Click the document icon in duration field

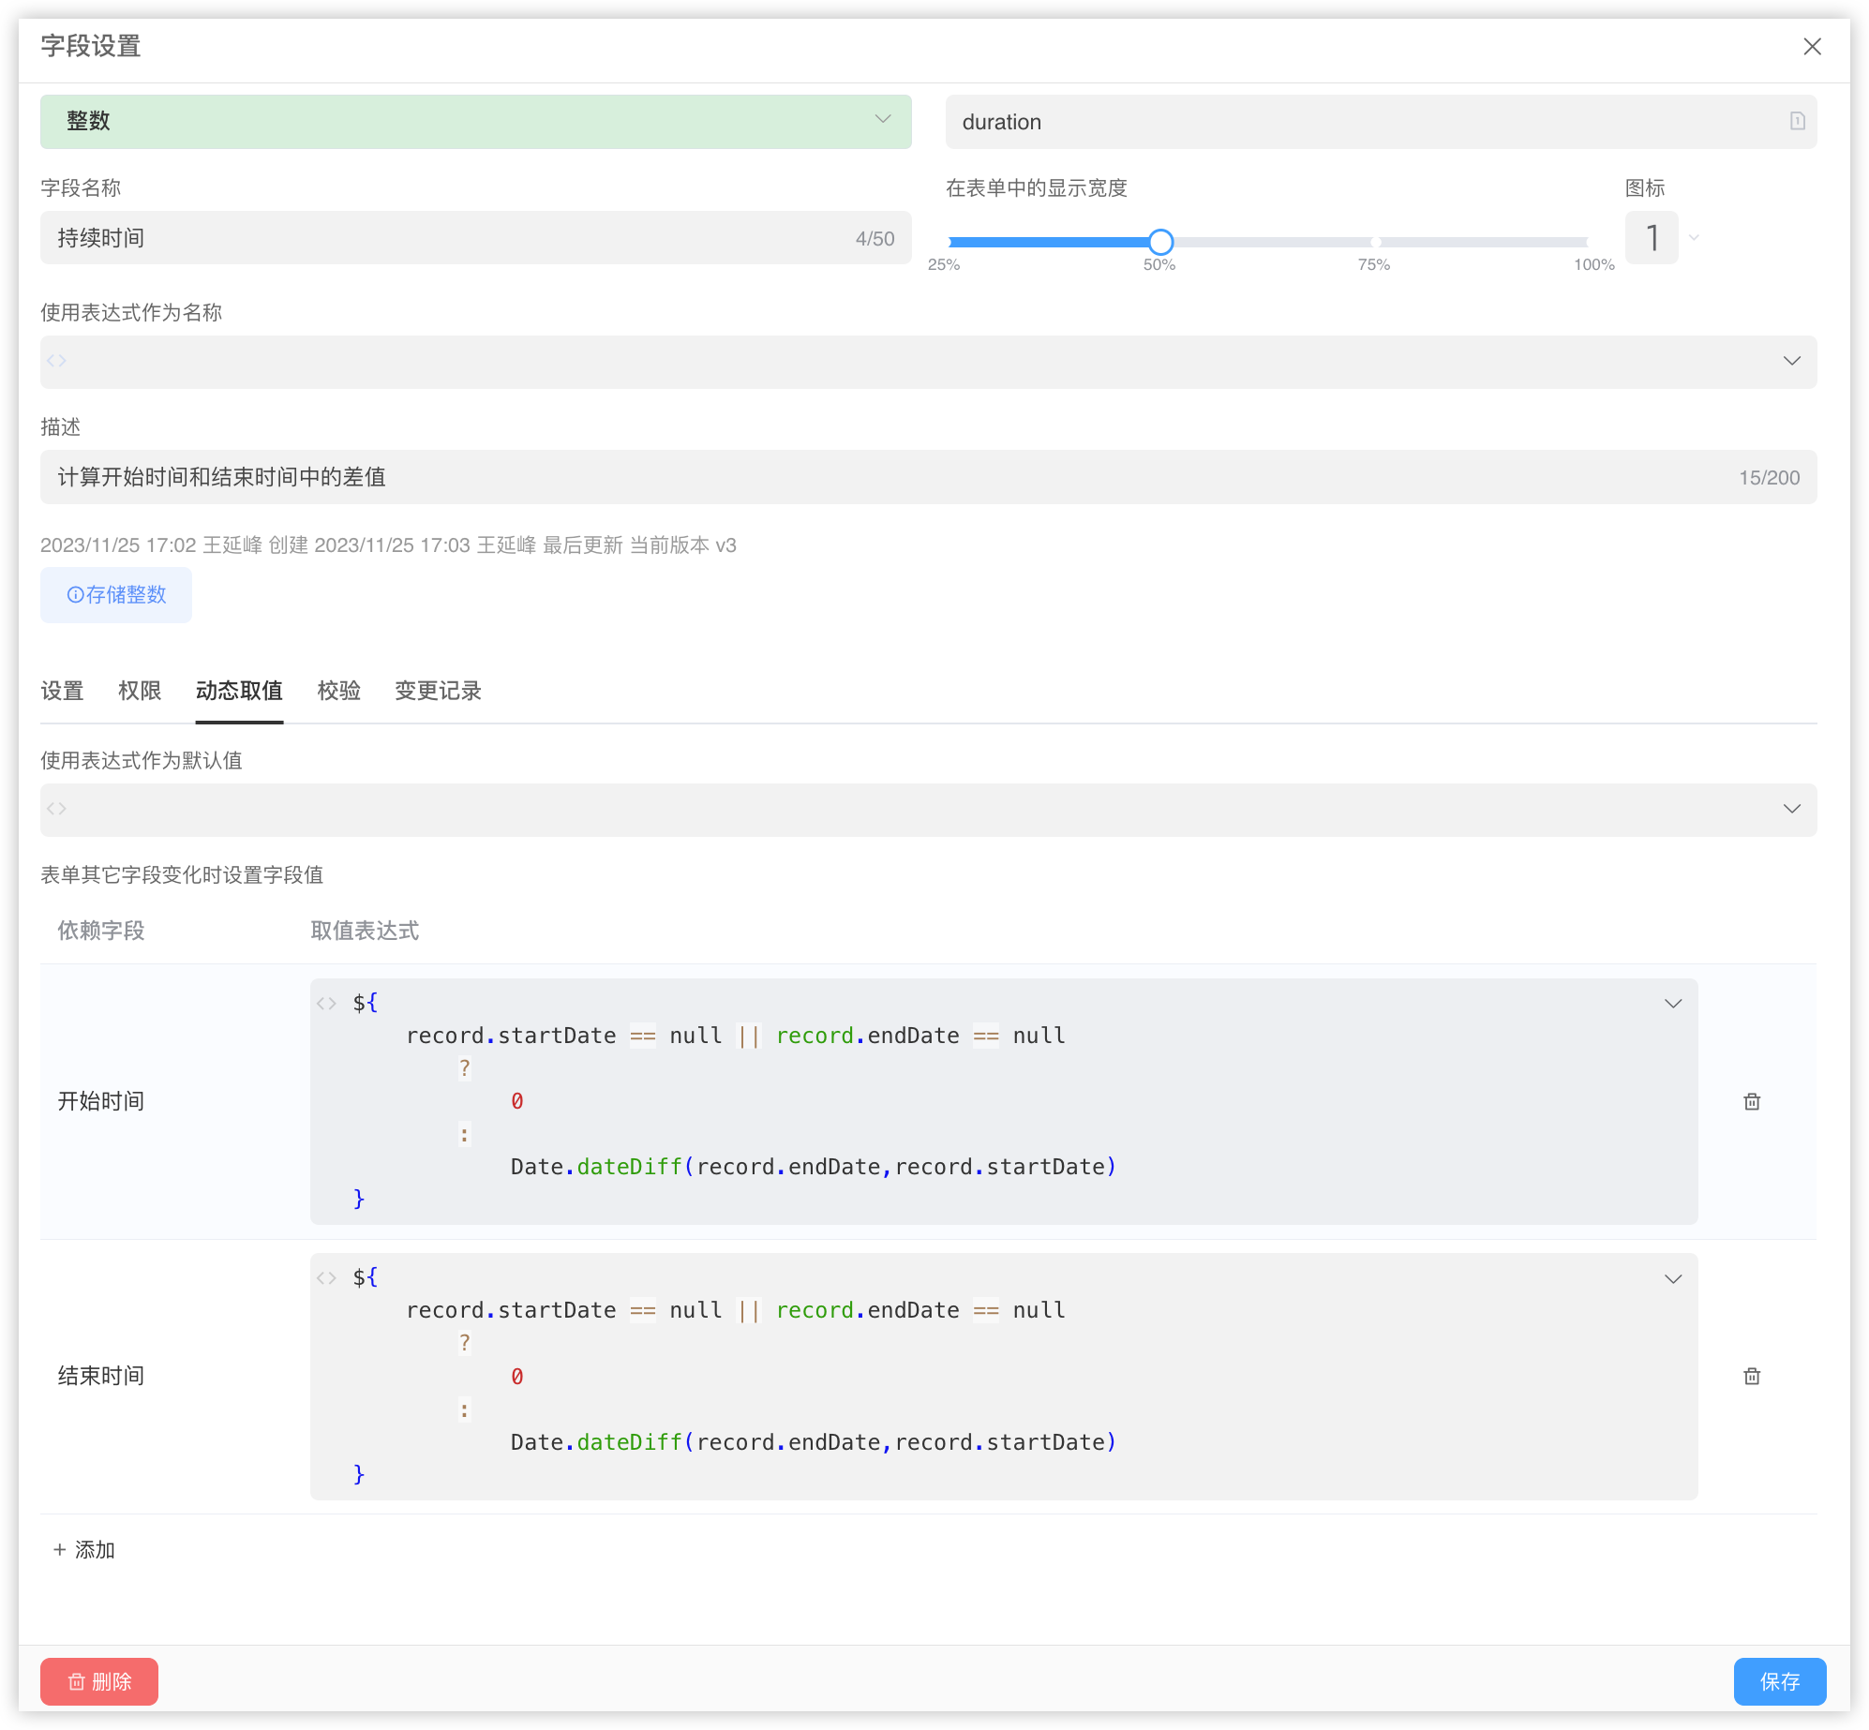point(1797,121)
